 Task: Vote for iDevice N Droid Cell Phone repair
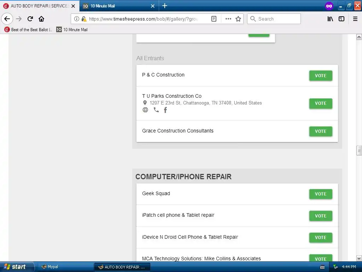coord(320,238)
